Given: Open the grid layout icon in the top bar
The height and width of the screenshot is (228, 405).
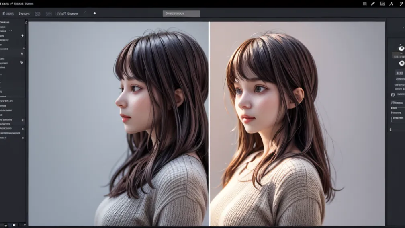Looking at the screenshot, I should point(382,4).
